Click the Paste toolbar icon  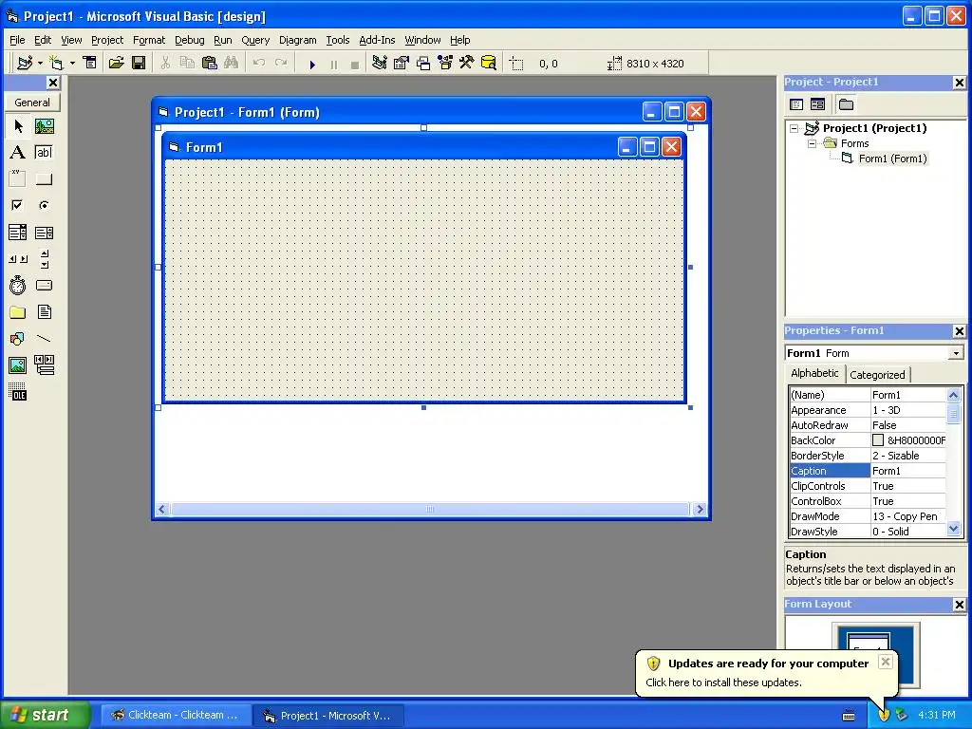point(210,63)
